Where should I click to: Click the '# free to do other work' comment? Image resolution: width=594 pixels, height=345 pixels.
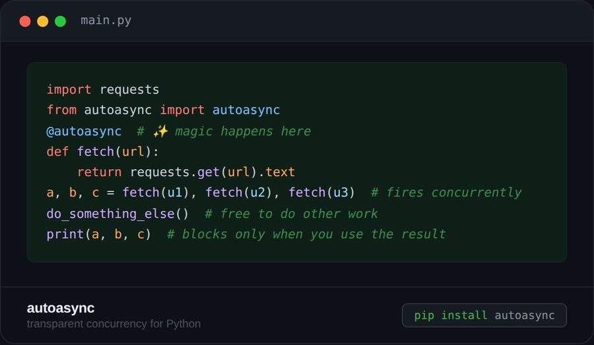(291, 214)
